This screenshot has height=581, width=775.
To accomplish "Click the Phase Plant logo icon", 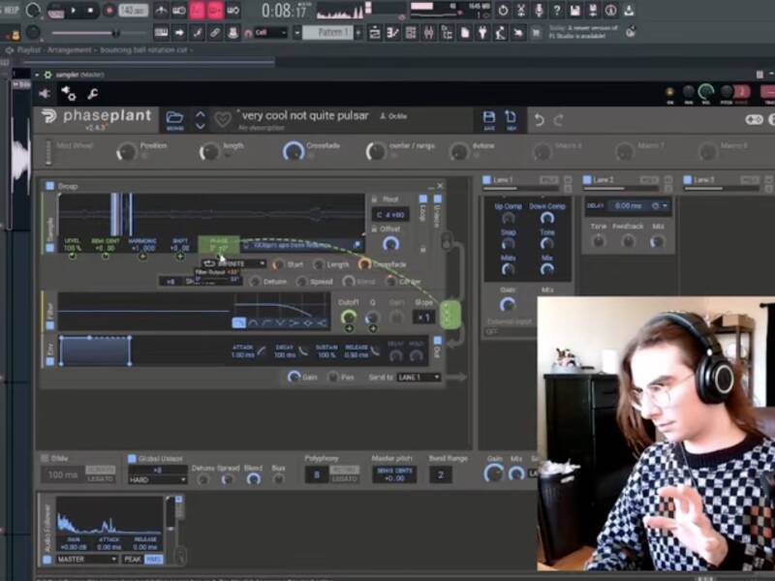I will click(x=49, y=118).
